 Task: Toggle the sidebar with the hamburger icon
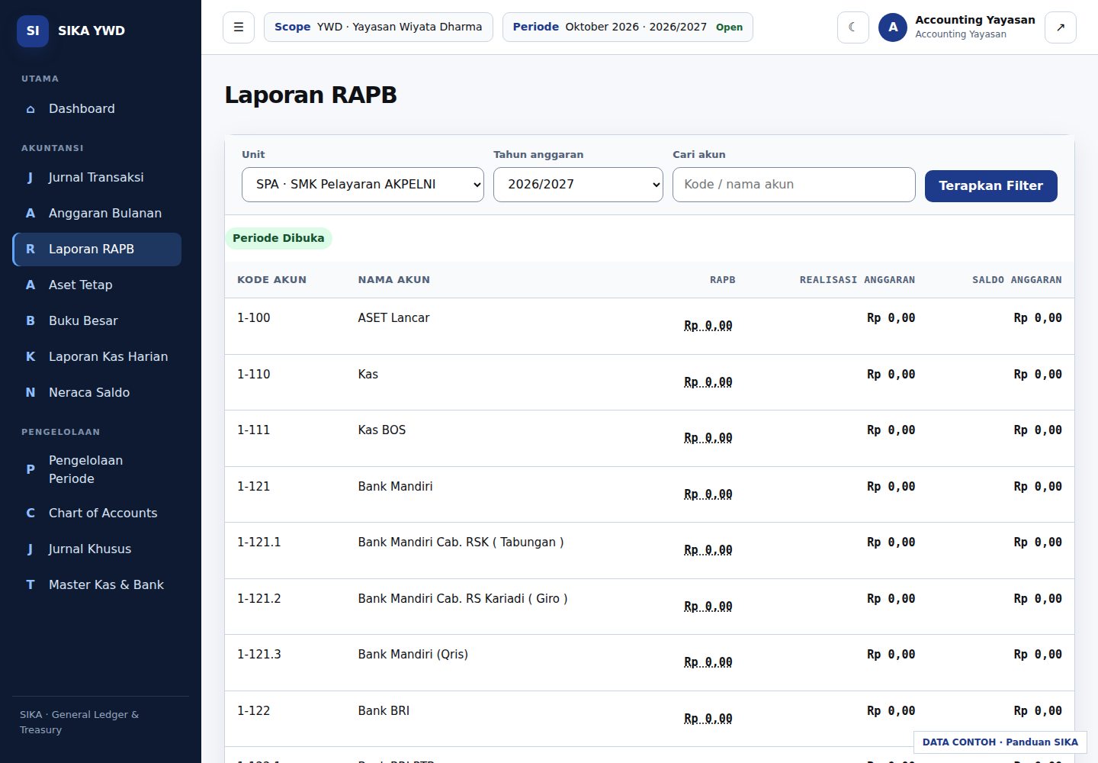click(239, 27)
